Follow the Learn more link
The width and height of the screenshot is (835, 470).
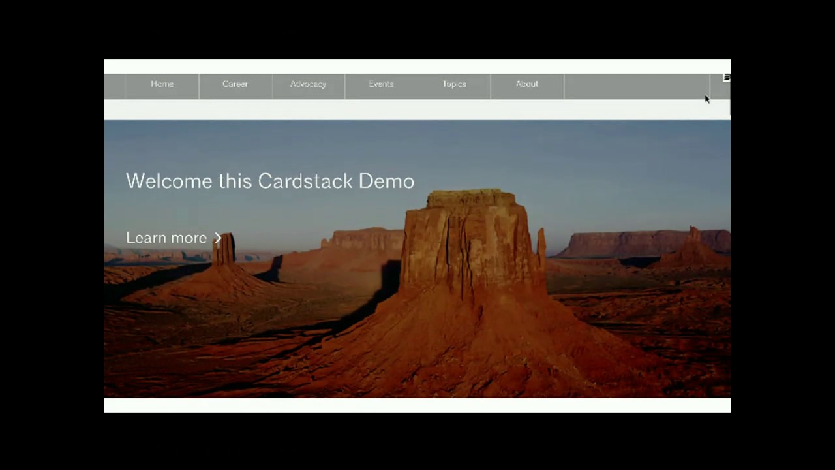(x=174, y=238)
